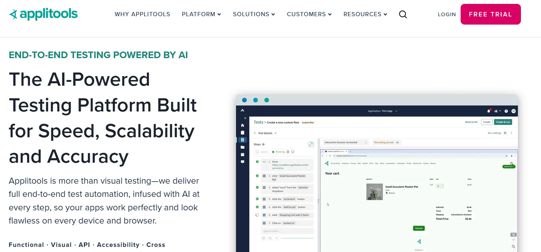Open the SOLUTIONS dropdown menu

tap(254, 14)
